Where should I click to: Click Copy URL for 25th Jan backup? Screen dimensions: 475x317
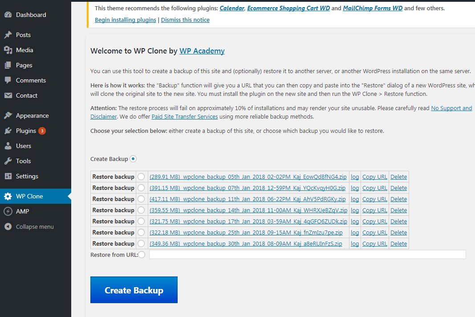[375, 232]
